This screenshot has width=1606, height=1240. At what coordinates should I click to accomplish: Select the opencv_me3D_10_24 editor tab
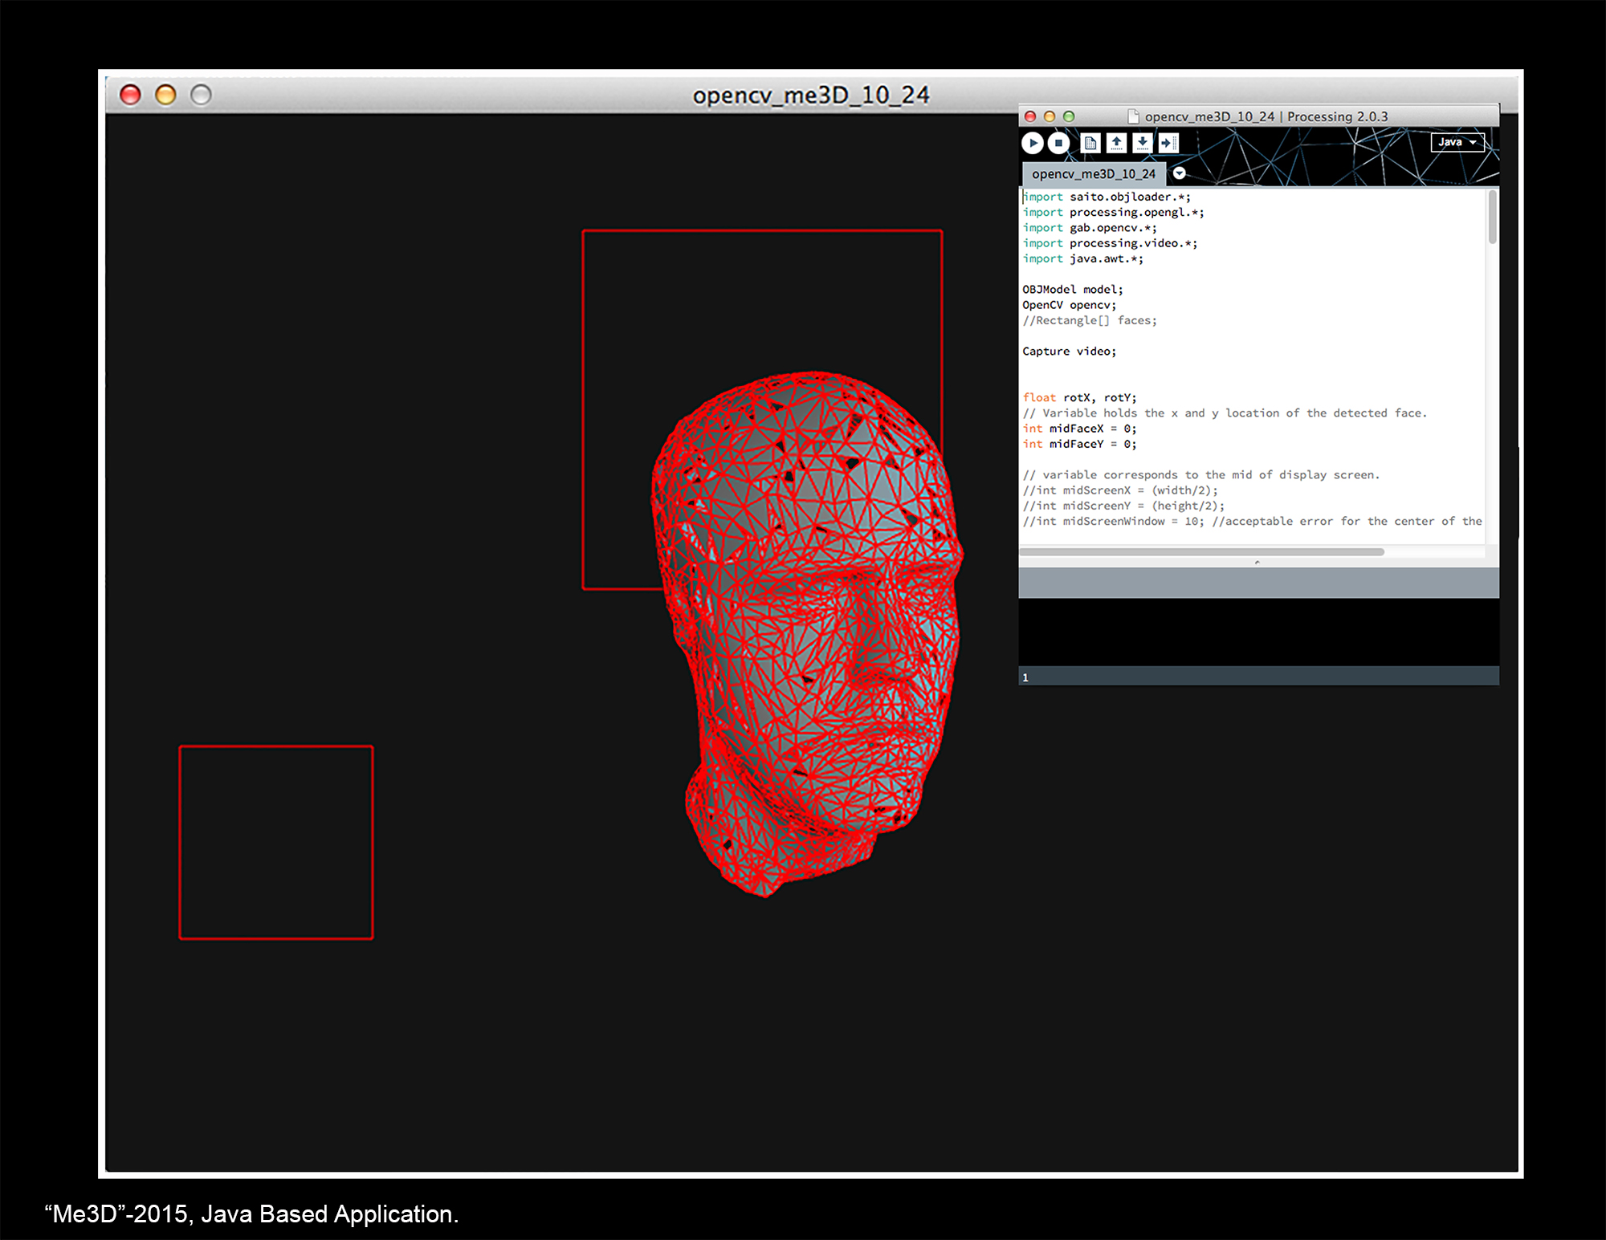coord(1093,174)
